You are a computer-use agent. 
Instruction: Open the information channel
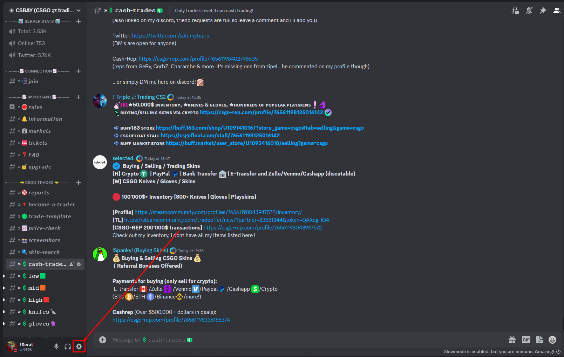pos(45,119)
